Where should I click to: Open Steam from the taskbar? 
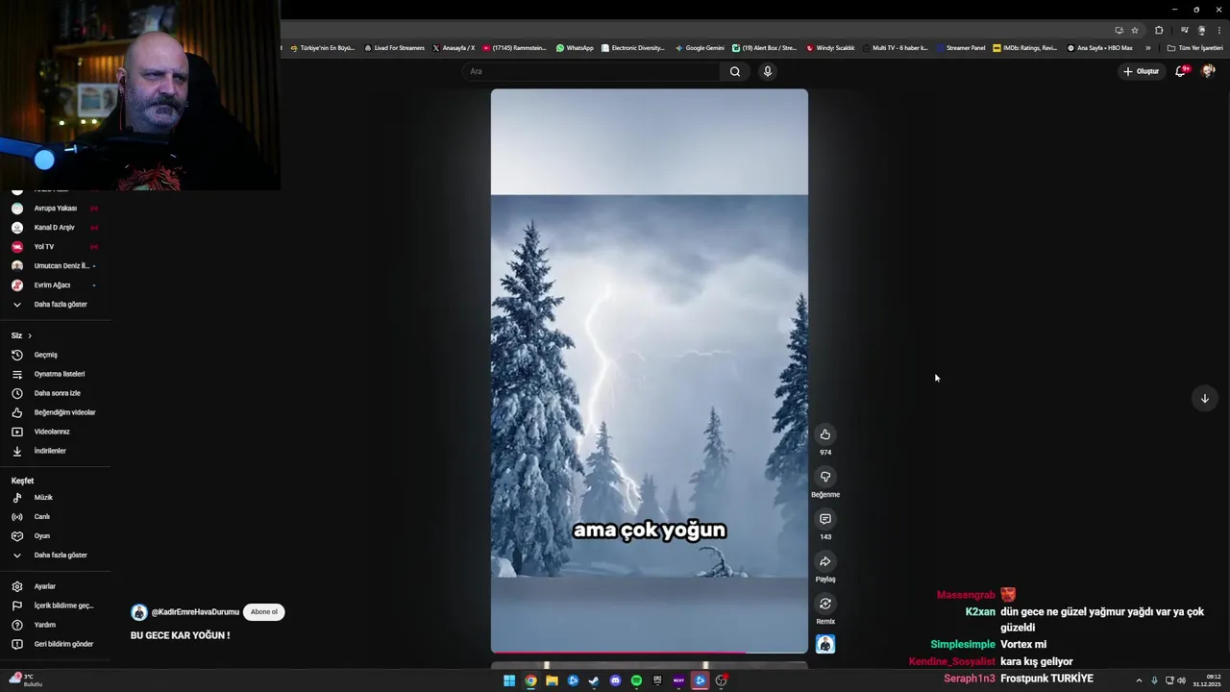pyautogui.click(x=594, y=680)
